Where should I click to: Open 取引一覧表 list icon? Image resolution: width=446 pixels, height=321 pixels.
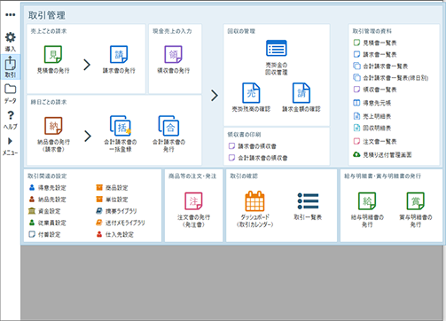point(308,207)
